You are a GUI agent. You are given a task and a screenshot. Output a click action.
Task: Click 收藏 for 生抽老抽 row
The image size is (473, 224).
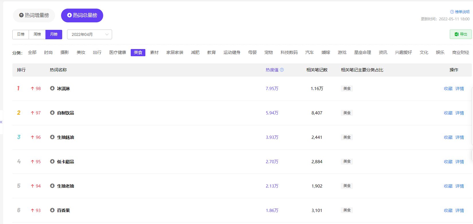pos(448,186)
